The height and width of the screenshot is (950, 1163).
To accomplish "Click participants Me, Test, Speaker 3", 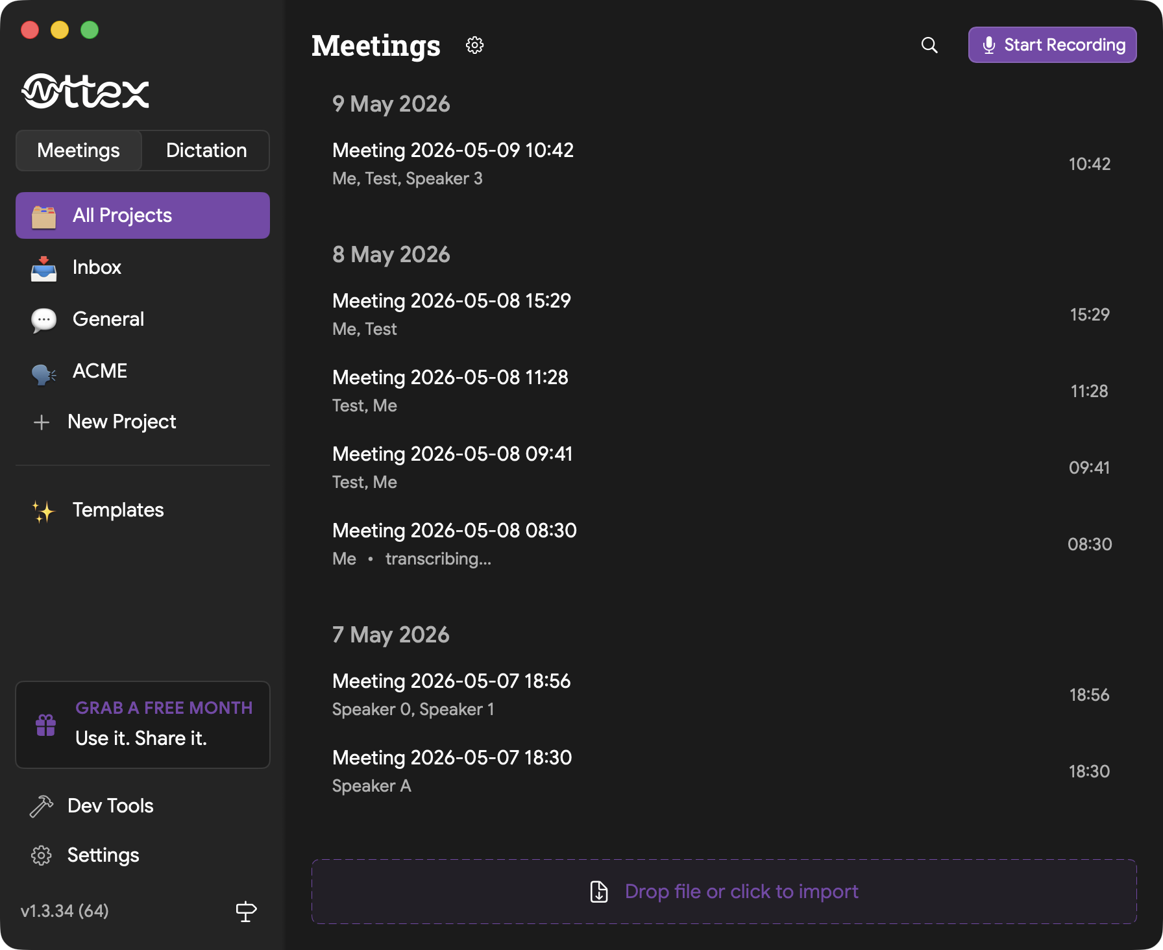I will [x=408, y=178].
